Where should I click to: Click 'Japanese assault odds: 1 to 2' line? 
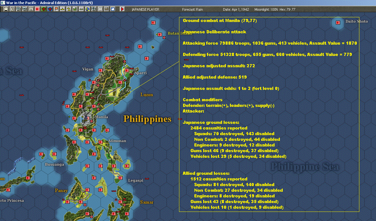[x=231, y=89]
